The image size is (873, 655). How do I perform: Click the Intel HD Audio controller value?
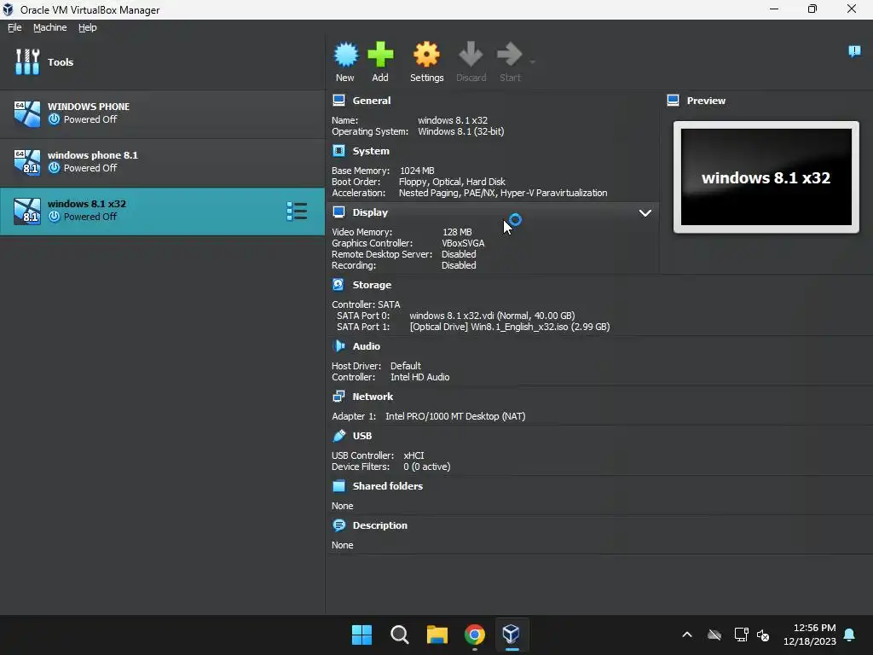[x=419, y=377]
